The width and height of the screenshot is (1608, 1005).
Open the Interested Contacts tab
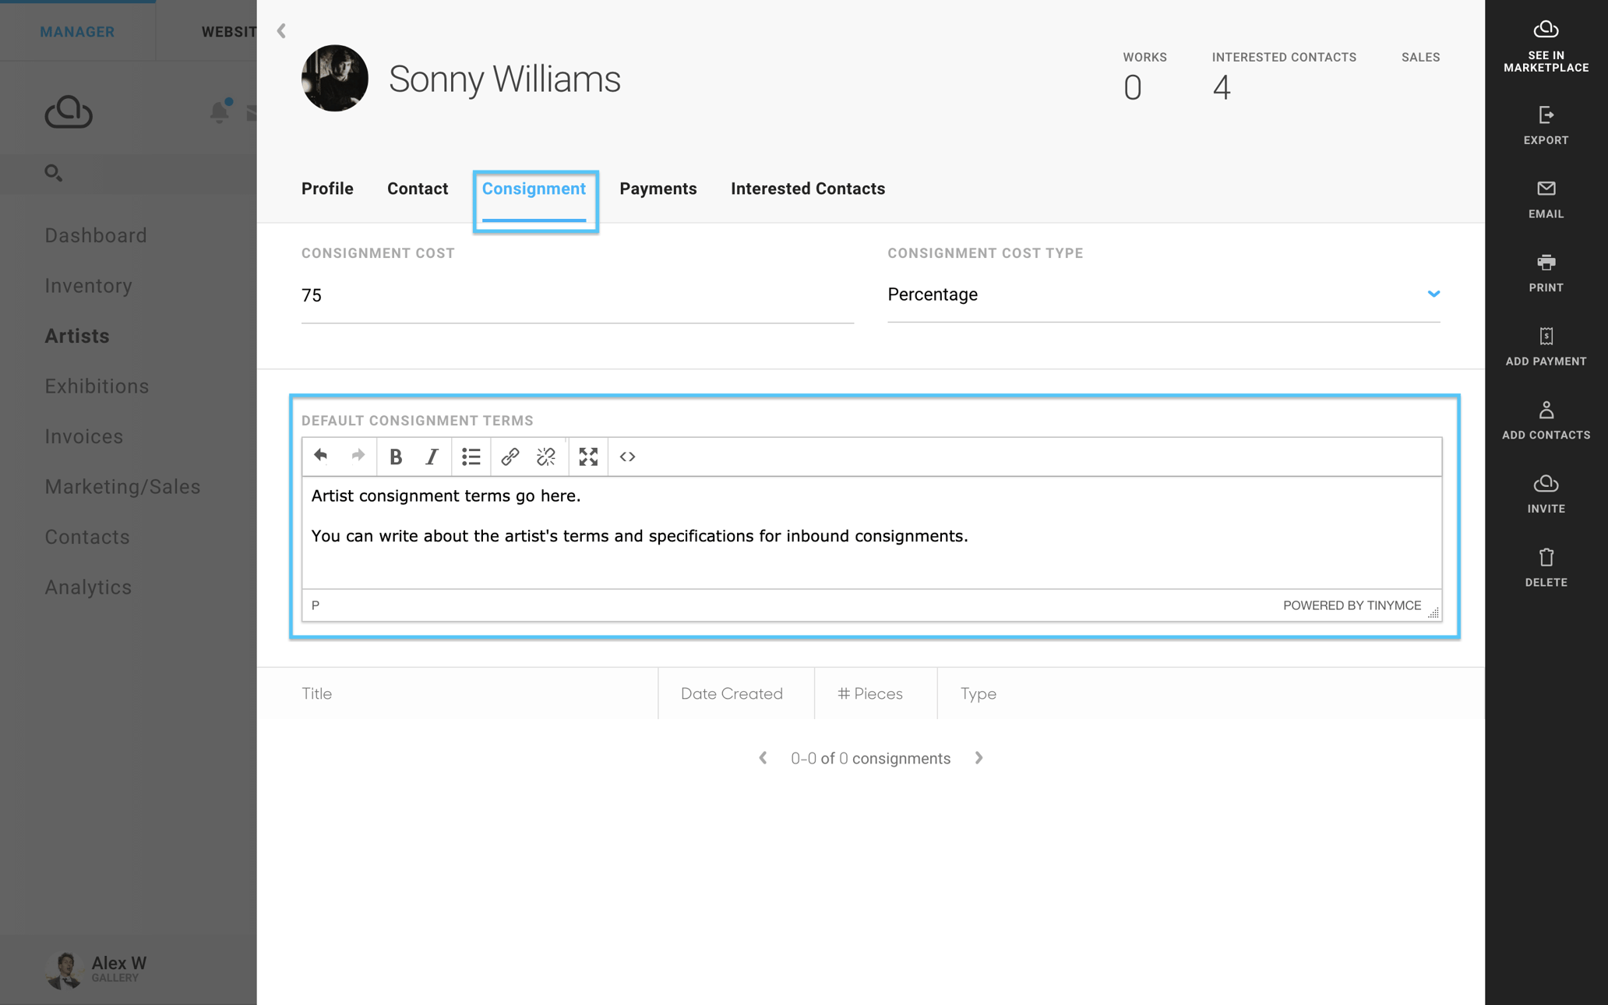tap(807, 189)
